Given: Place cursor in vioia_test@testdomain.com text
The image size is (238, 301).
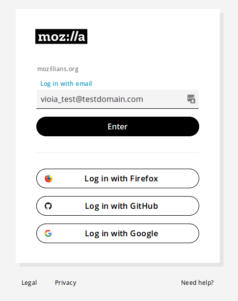Looking at the screenshot, I should (92, 99).
